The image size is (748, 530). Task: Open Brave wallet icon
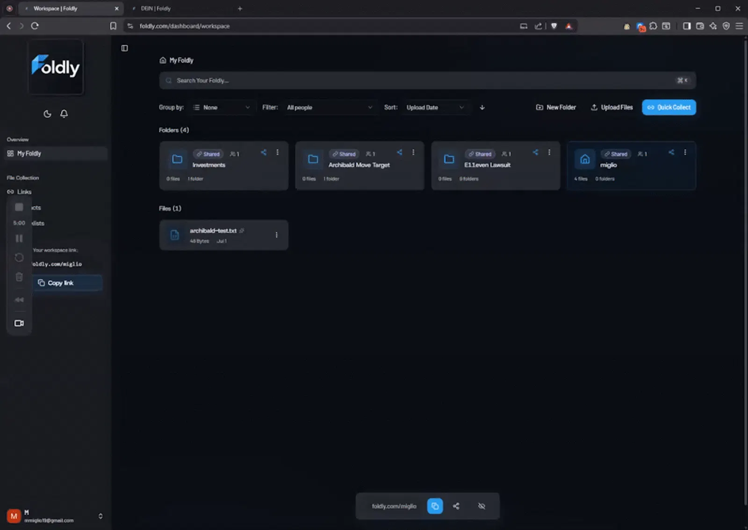coord(700,26)
